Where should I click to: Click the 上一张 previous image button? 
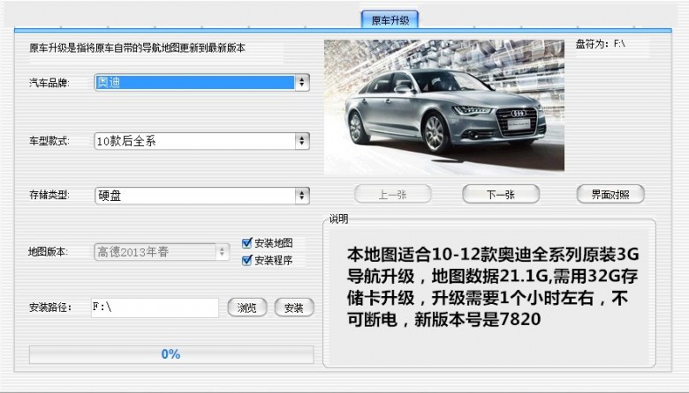tap(392, 195)
